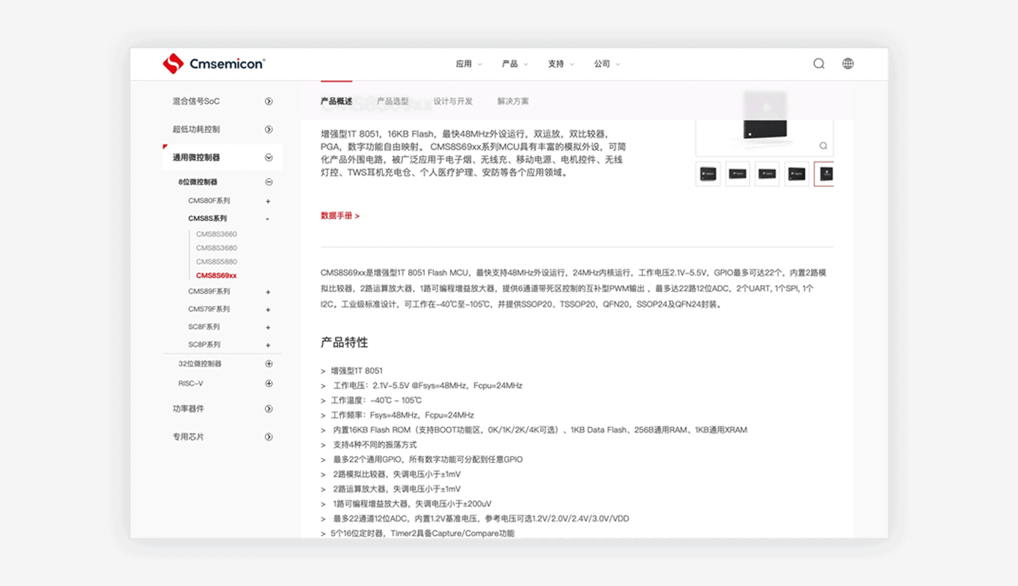The height and width of the screenshot is (586, 1018).
Task: Open the language globe icon
Action: tap(848, 63)
